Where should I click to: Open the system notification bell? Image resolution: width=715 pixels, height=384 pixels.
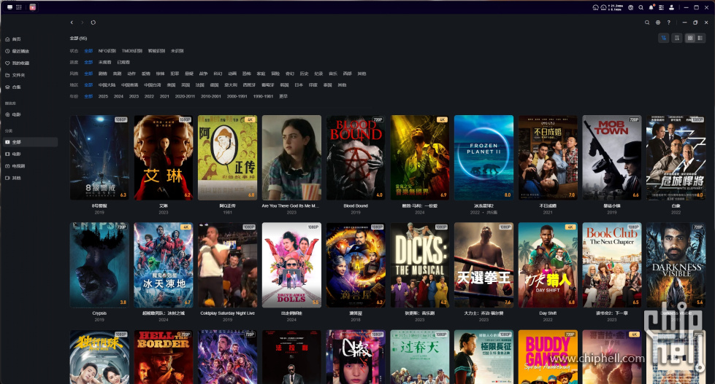(x=651, y=7)
